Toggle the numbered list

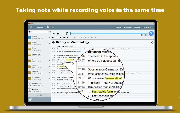pos(82,38)
